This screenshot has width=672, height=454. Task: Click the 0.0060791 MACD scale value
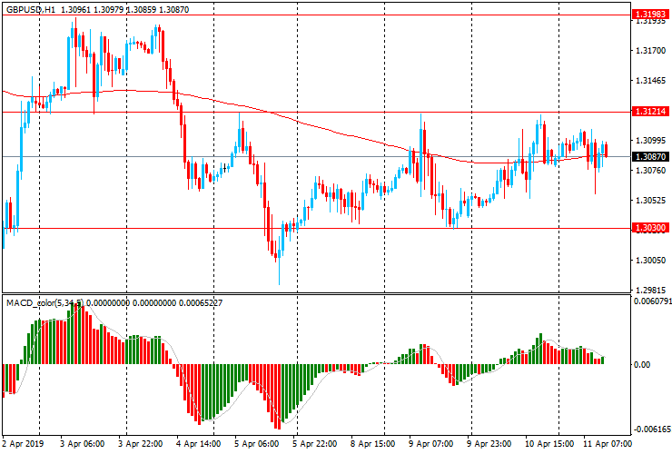[652, 301]
